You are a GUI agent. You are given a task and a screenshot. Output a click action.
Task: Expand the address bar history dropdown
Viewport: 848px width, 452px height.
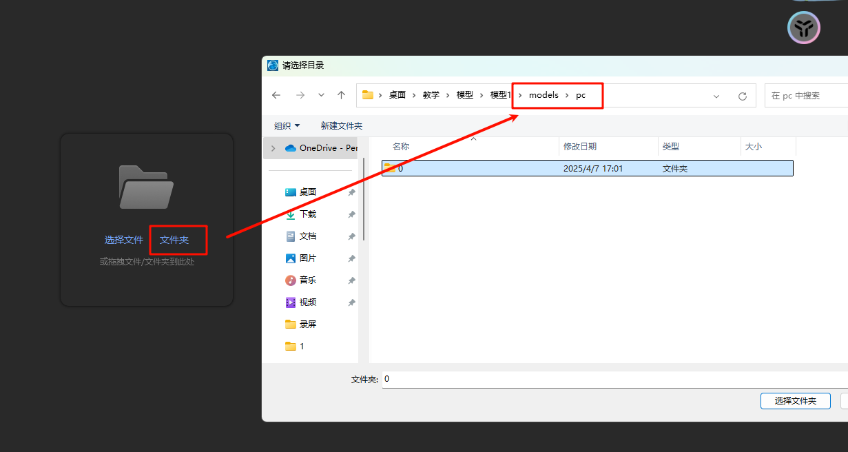tap(716, 96)
